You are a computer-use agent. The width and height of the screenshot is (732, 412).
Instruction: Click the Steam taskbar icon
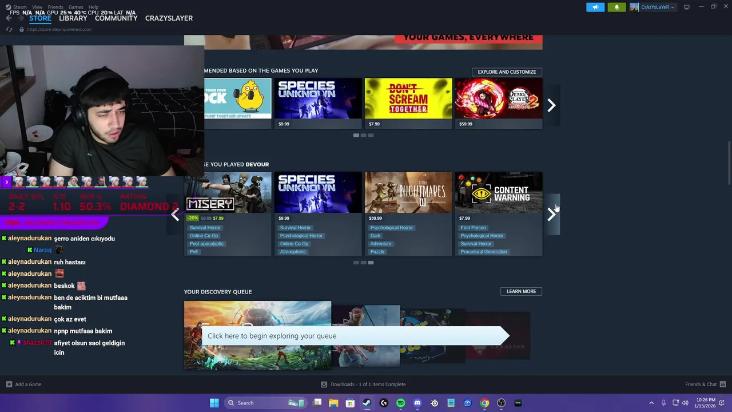[x=367, y=403]
